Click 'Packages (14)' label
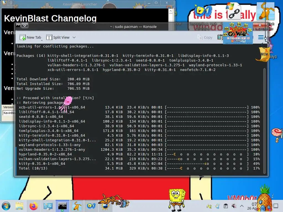 31,55
